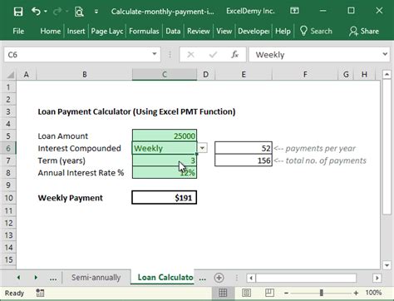Click the Select All corner triangle
394x301 pixels.
click(10, 74)
